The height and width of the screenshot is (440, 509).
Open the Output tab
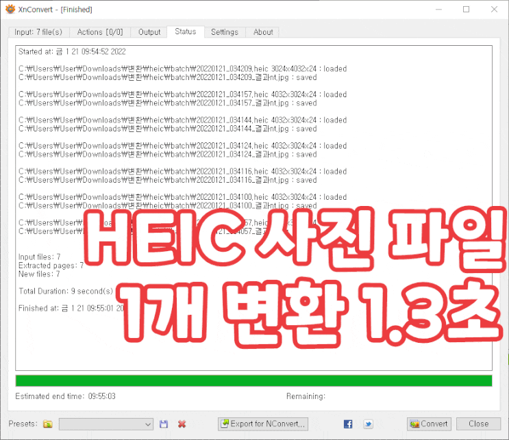pos(149,32)
